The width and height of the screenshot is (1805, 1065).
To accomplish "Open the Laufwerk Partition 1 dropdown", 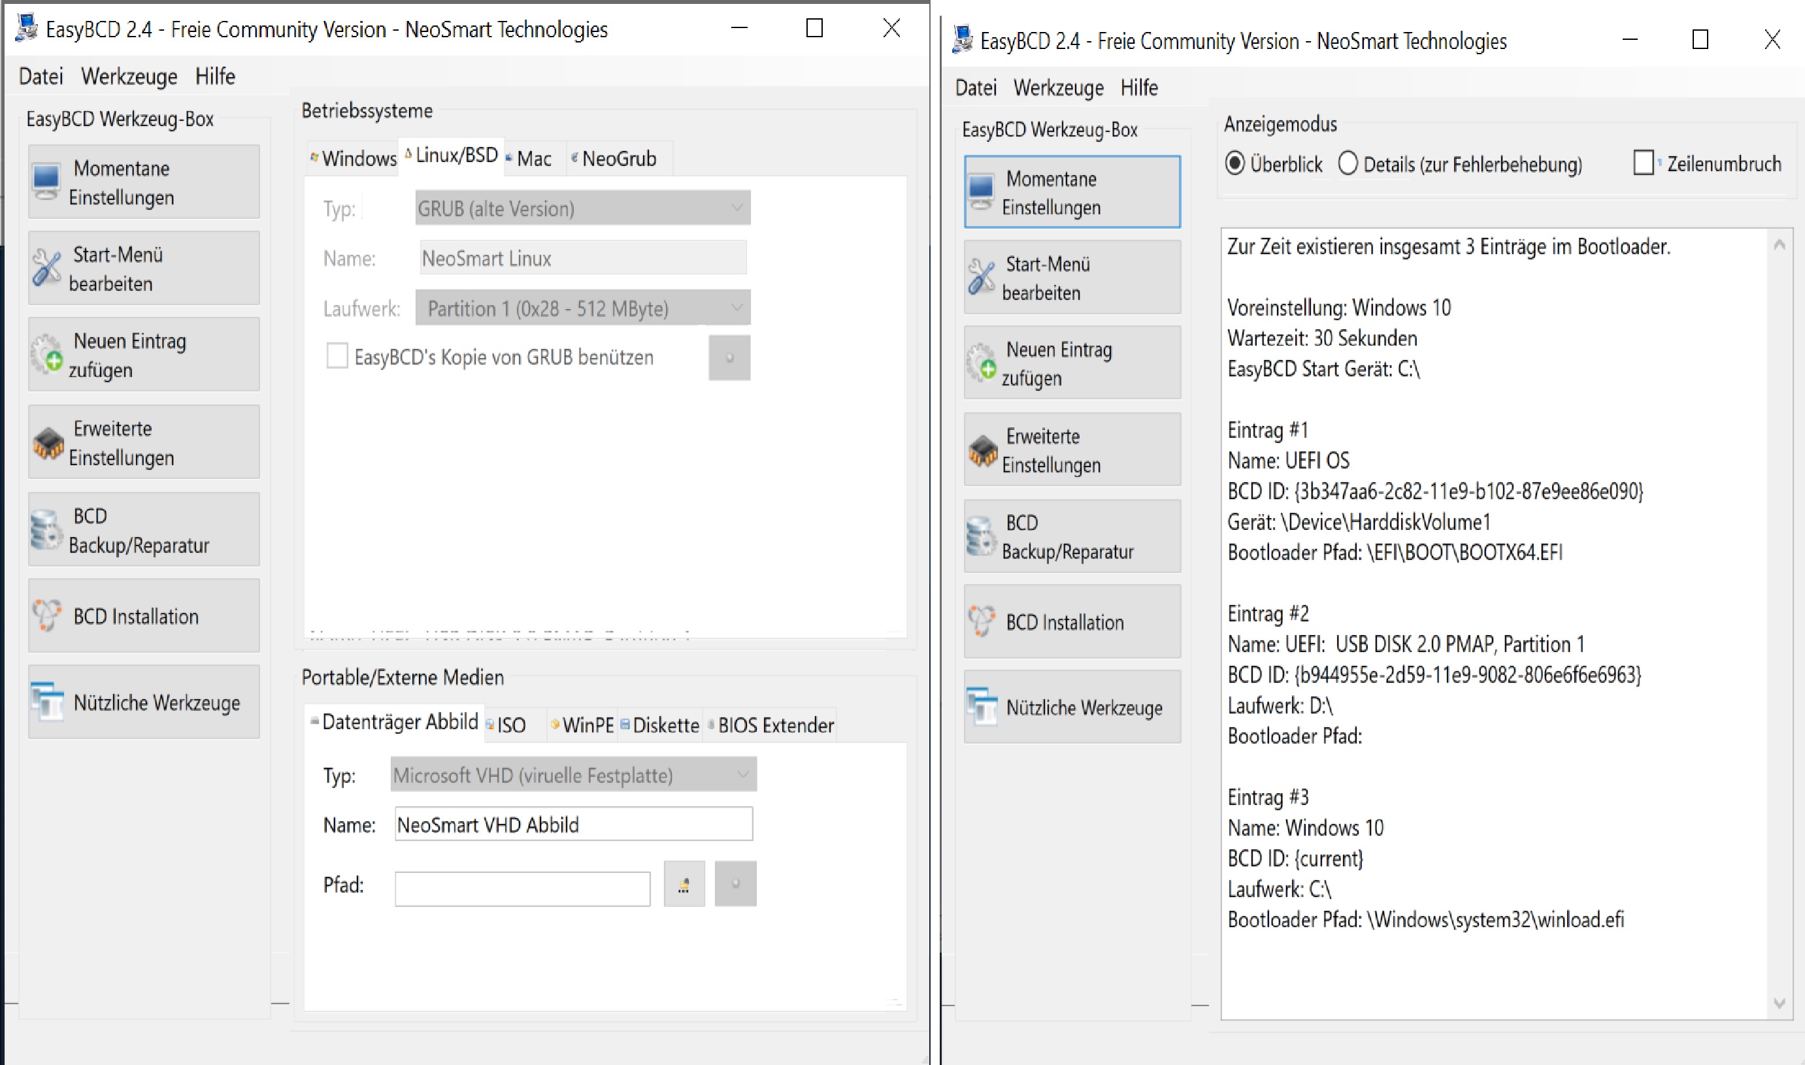I will (x=583, y=308).
